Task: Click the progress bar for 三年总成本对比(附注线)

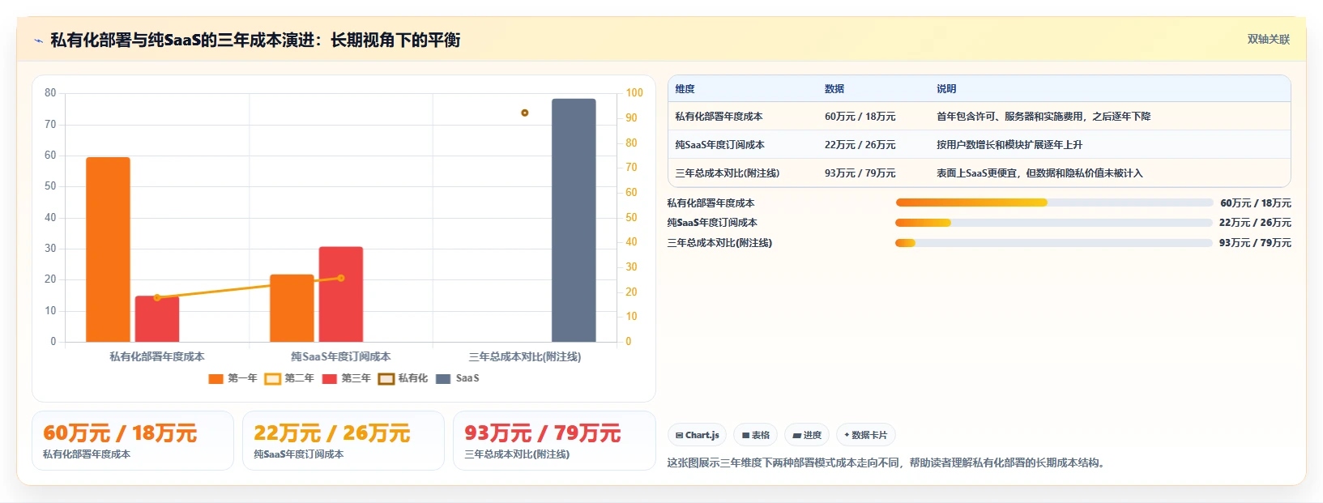Action: (x=1054, y=243)
